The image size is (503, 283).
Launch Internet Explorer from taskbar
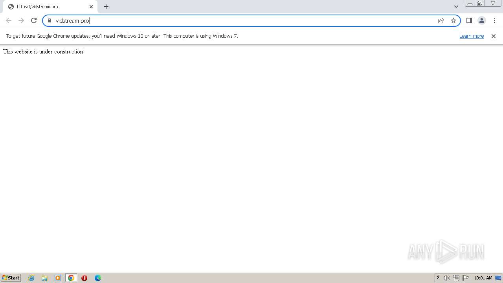tap(31, 278)
